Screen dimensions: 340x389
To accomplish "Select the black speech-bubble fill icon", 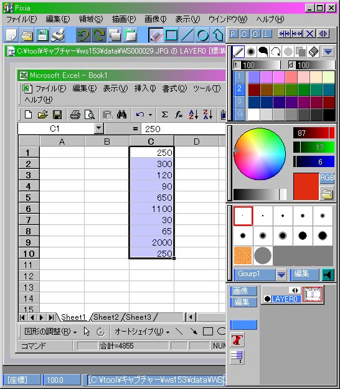I will [x=263, y=52].
